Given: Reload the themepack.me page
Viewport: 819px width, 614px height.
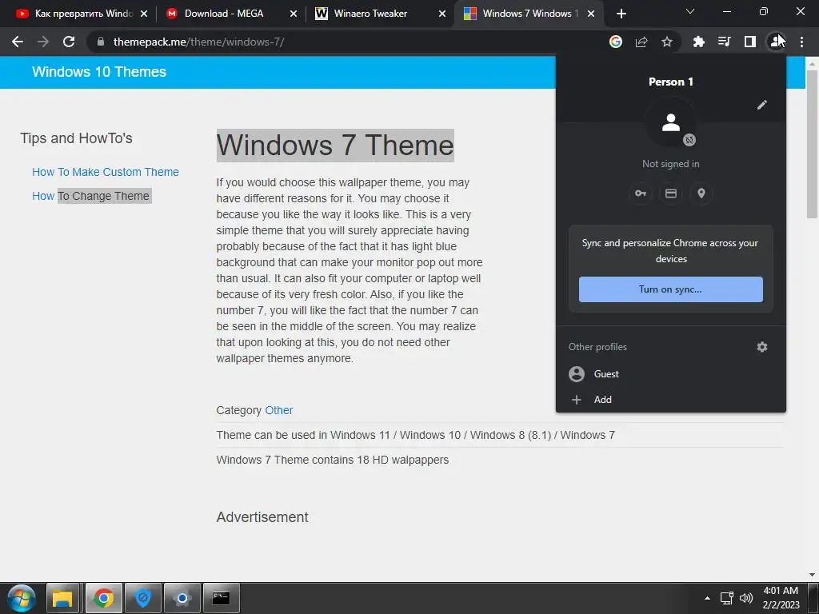Looking at the screenshot, I should coord(69,42).
